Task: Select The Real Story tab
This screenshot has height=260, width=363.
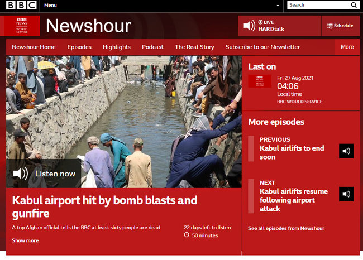Action: (194, 47)
